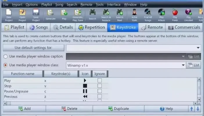204x116 pixels.
Task: Expand the default settings dropdown
Action: point(198,48)
